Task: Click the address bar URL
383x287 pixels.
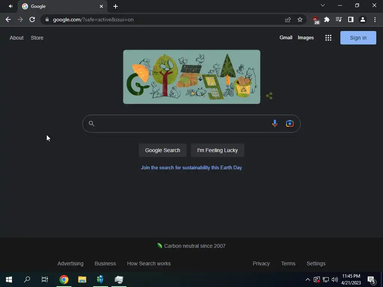Action: click(93, 19)
